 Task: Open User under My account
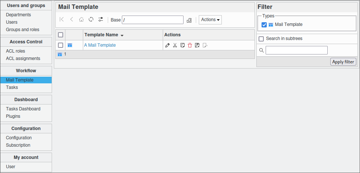click(10, 167)
